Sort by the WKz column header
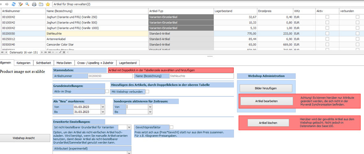 click(x=304, y=11)
